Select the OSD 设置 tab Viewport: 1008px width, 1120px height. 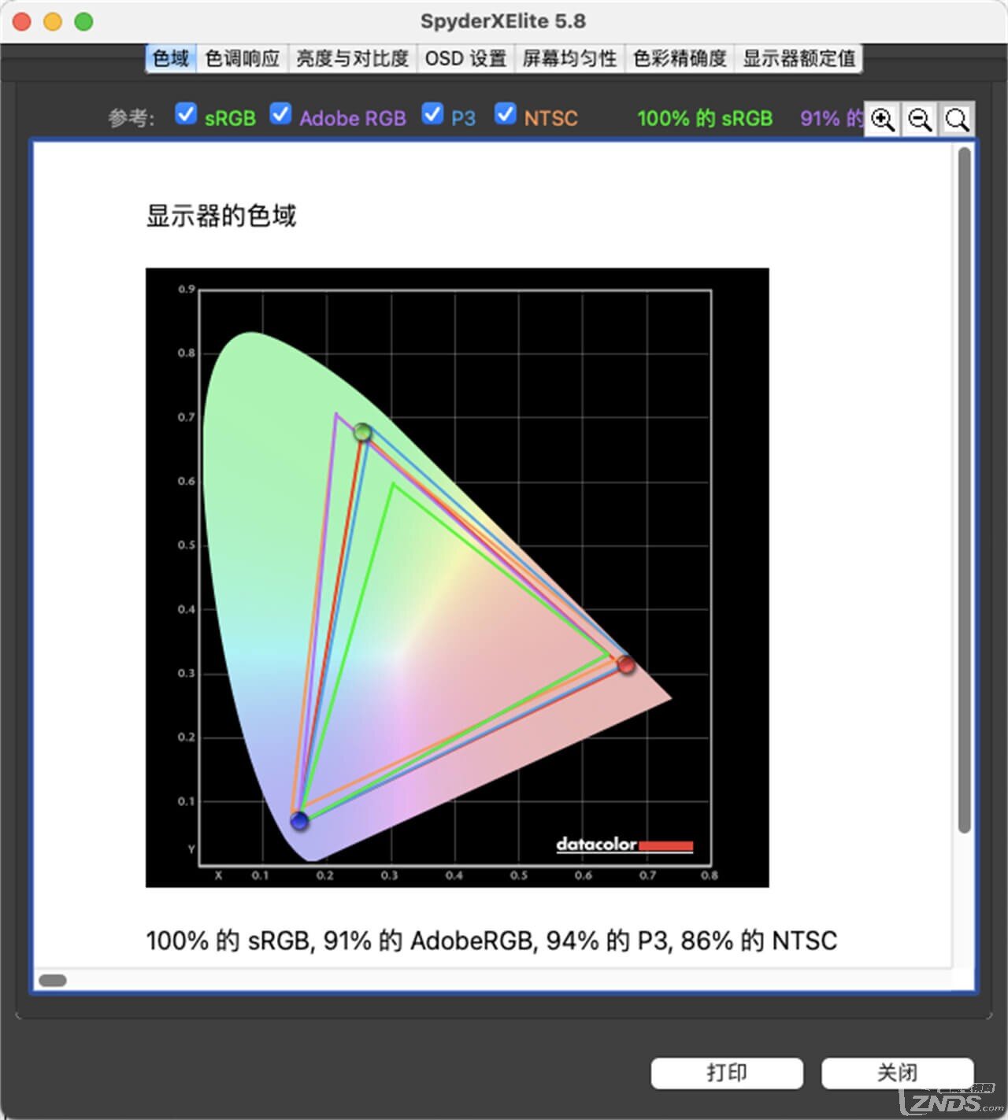(465, 58)
